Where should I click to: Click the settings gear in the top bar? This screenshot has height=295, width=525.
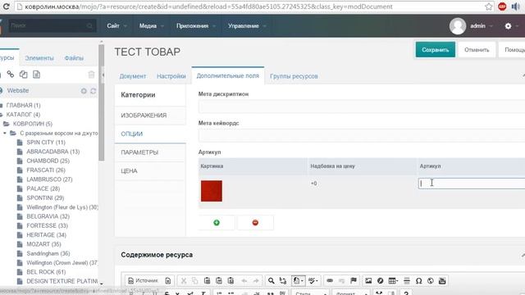coord(508,25)
